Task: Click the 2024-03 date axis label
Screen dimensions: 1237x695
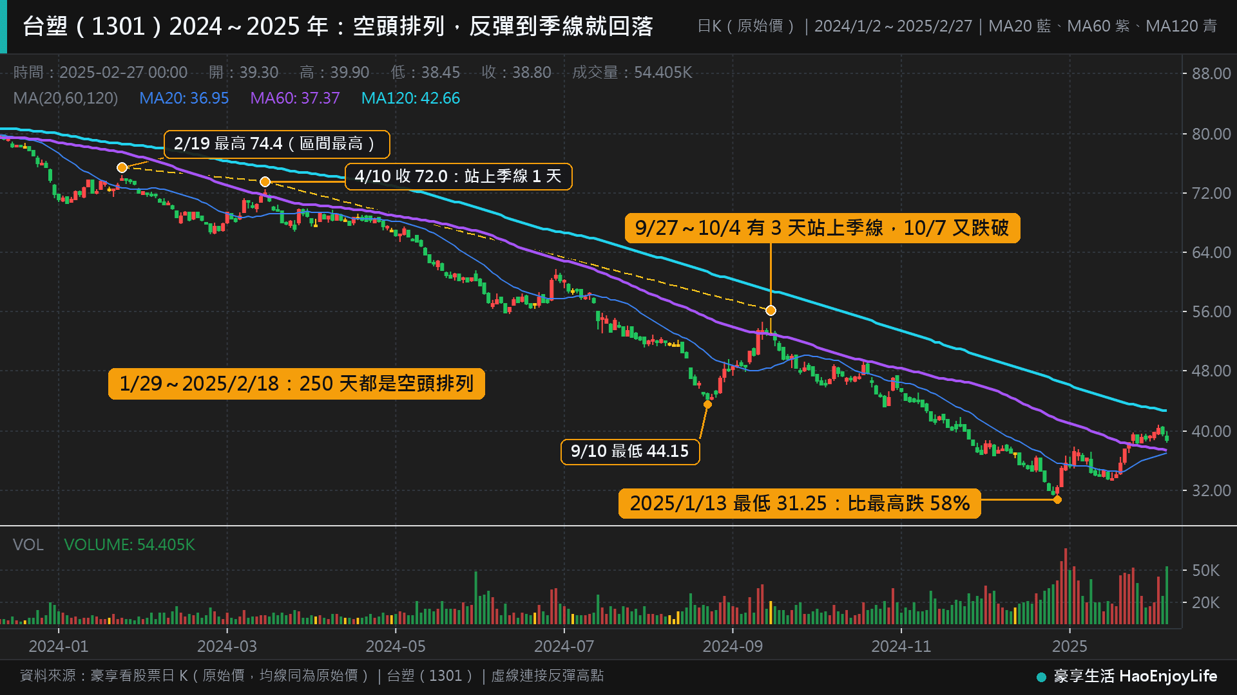Action: tap(227, 646)
